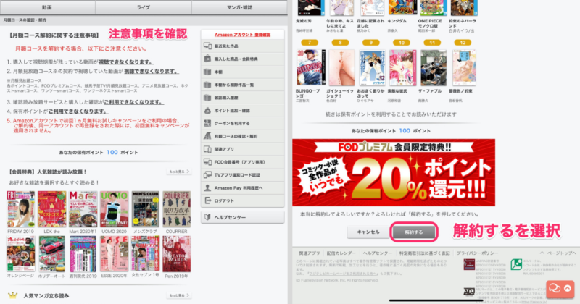Click the キングダム manga title
580x304 pixels.
(397, 21)
